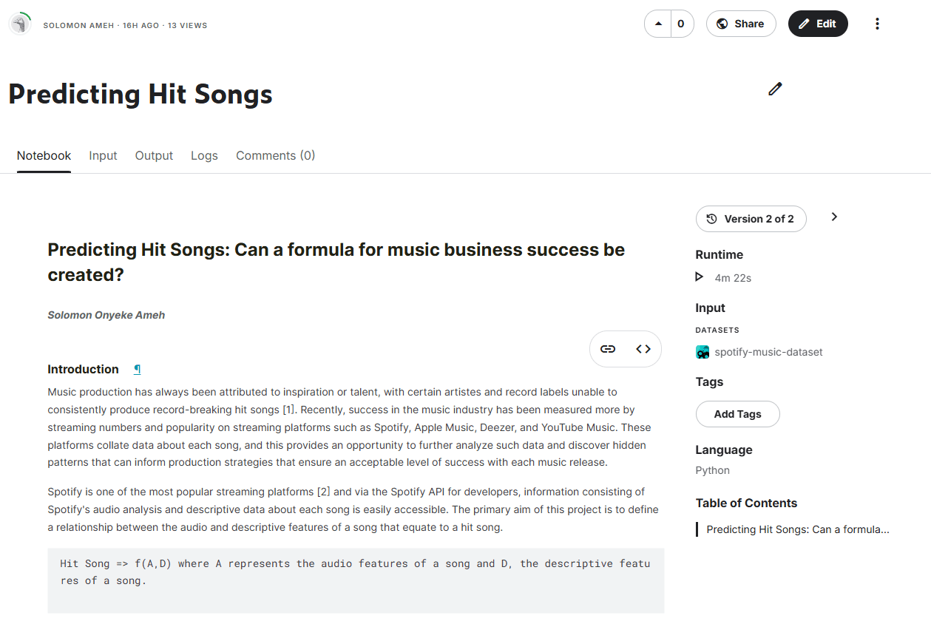Image resolution: width=931 pixels, height=624 pixels.
Task: Switch to the Output tab
Action: tap(154, 155)
